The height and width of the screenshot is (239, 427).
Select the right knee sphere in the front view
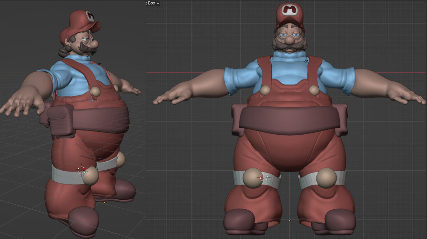[x=326, y=178]
